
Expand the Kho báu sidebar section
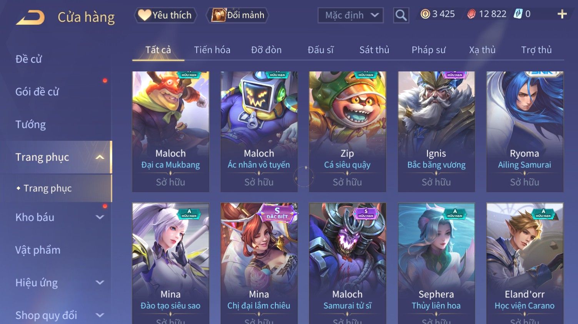point(100,217)
